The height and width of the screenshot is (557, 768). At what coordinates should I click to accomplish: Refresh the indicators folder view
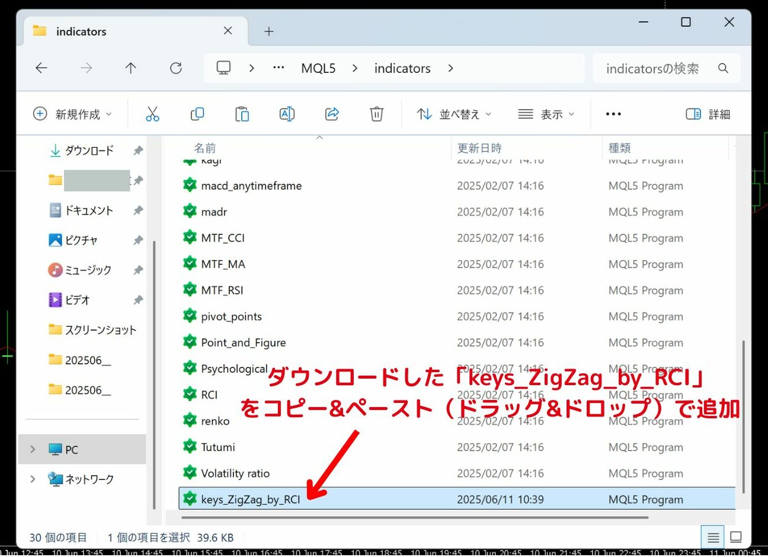(x=175, y=68)
